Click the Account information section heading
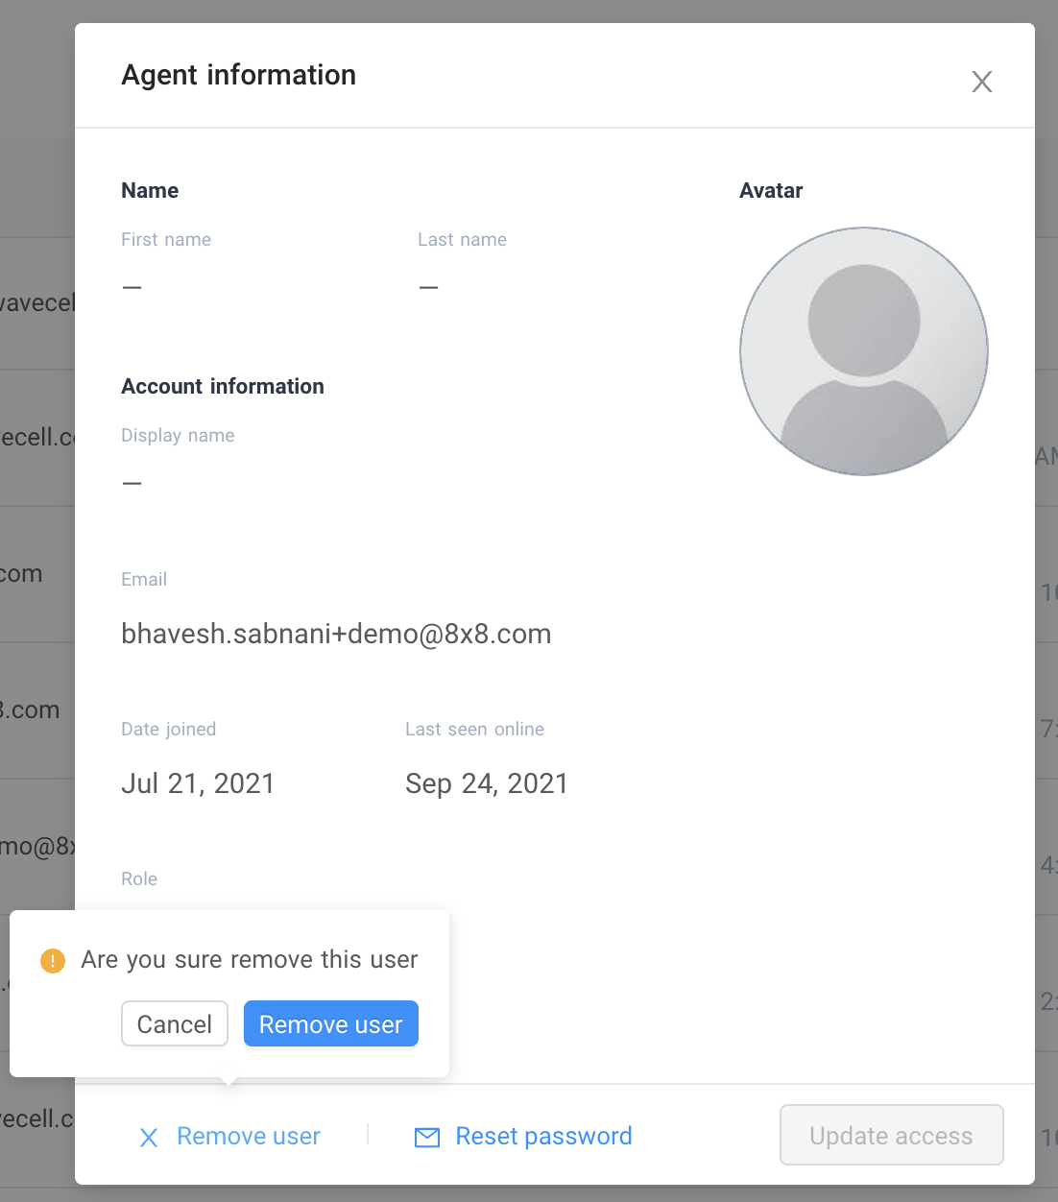1058x1202 pixels. [x=223, y=386]
